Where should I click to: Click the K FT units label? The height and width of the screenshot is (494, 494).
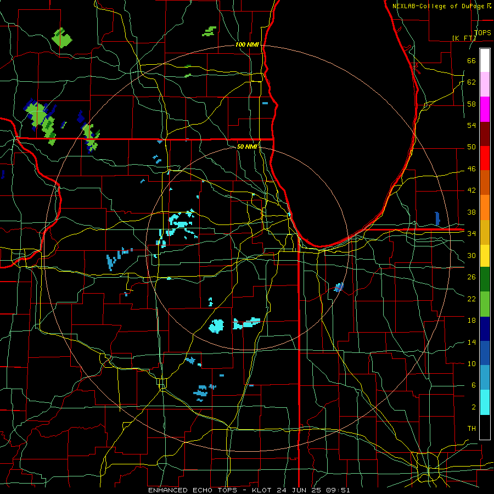coord(464,38)
